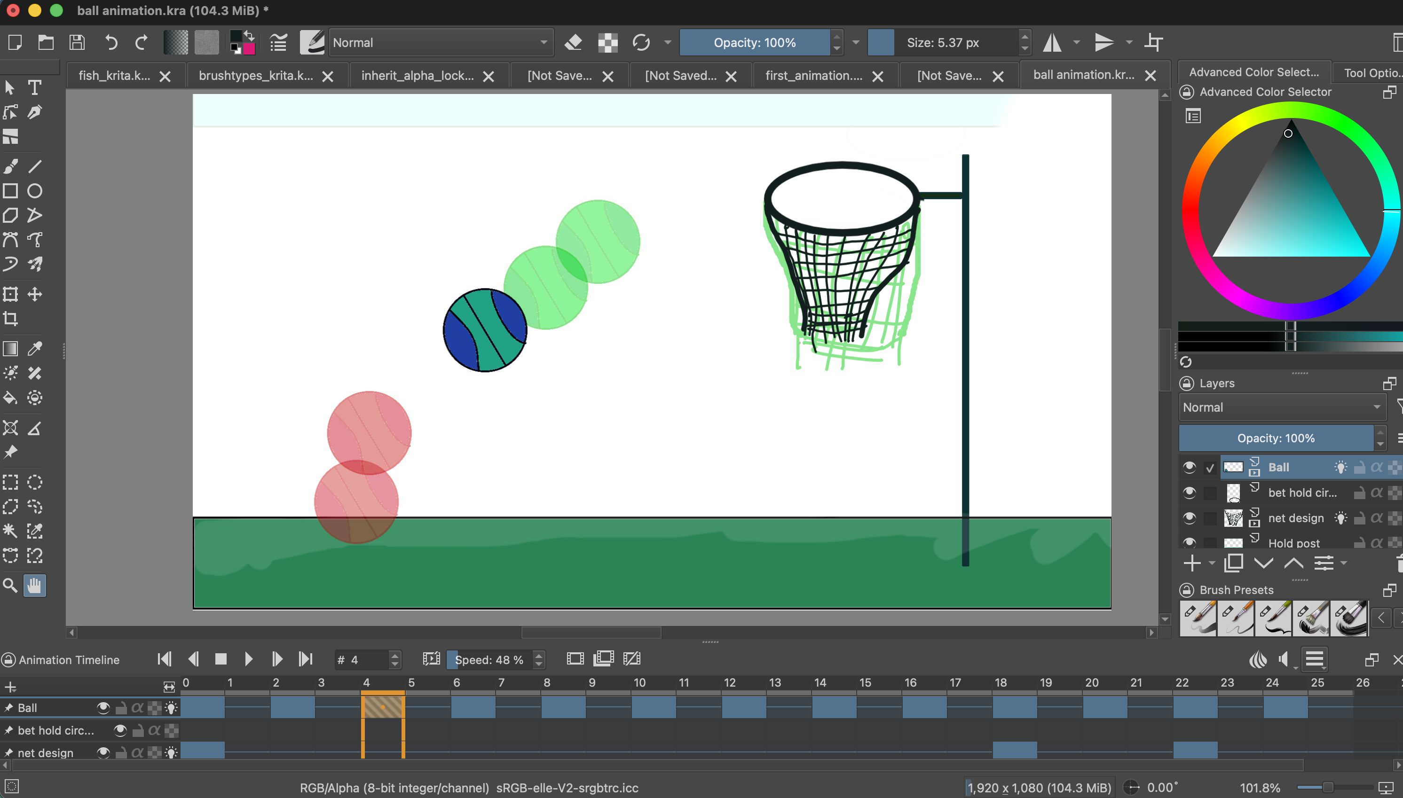Select the Zoom tool
This screenshot has width=1403, height=798.
(10, 586)
